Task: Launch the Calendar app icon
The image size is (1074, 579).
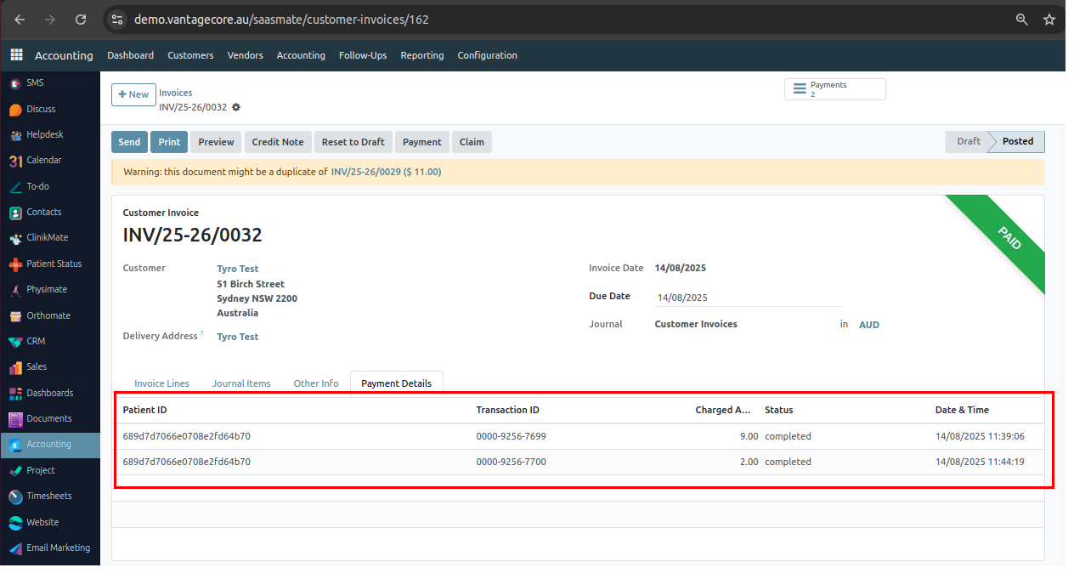Action: (x=15, y=161)
